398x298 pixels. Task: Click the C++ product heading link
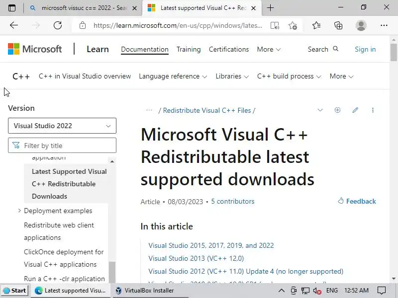[x=21, y=76]
